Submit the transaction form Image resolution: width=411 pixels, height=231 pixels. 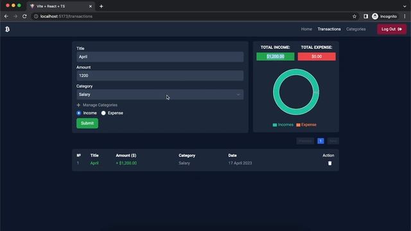[87, 123]
